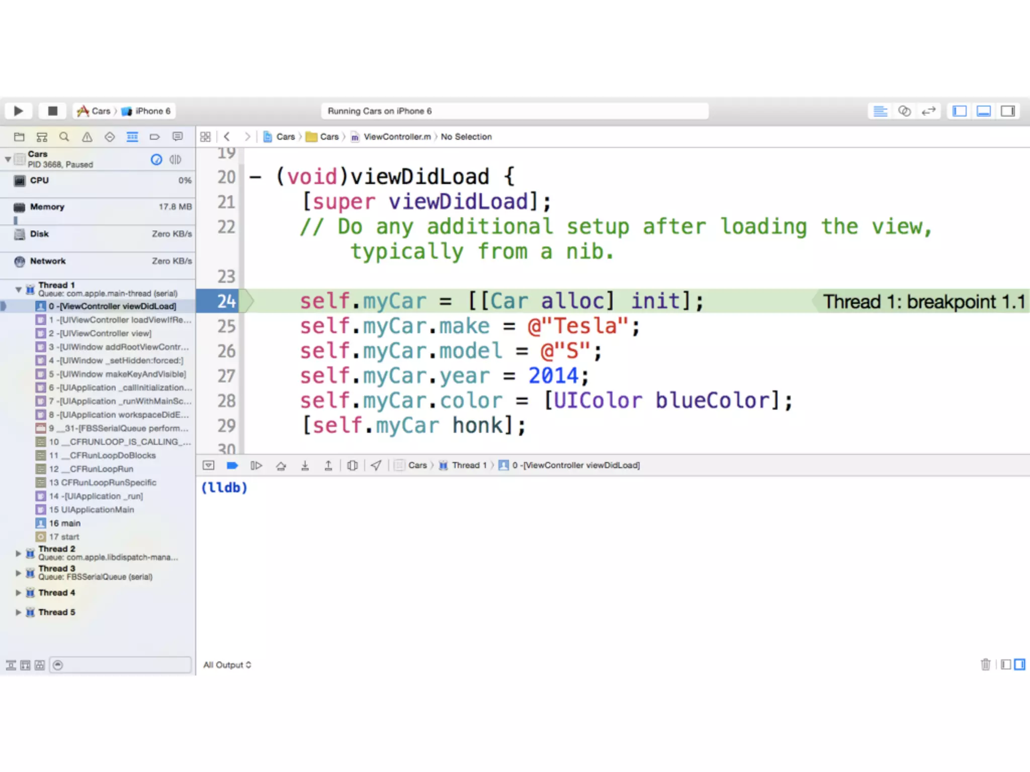Click the Step Out debug icon
The width and height of the screenshot is (1030, 772).
[x=328, y=465]
